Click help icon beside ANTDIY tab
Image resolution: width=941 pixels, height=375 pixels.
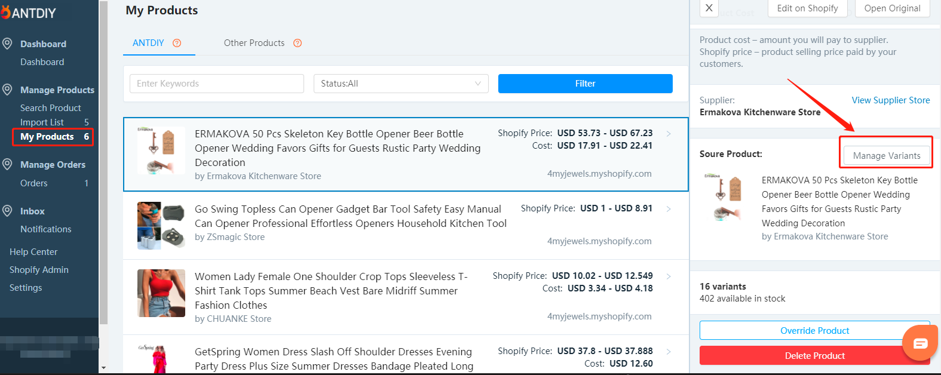point(177,43)
